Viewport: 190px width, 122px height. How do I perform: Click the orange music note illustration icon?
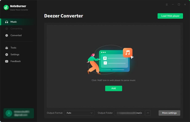point(128,53)
